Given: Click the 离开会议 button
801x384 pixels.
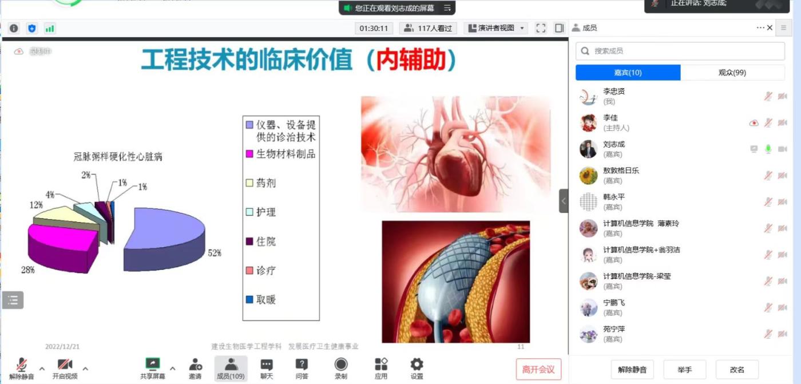Looking at the screenshot, I should point(538,369).
